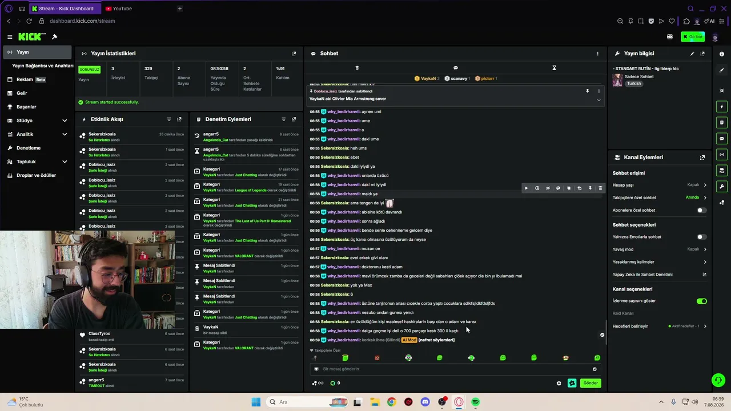Open Yayın in the sidebar
This screenshot has height=411, width=731.
coord(38,52)
